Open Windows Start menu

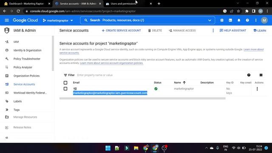pos(108,148)
